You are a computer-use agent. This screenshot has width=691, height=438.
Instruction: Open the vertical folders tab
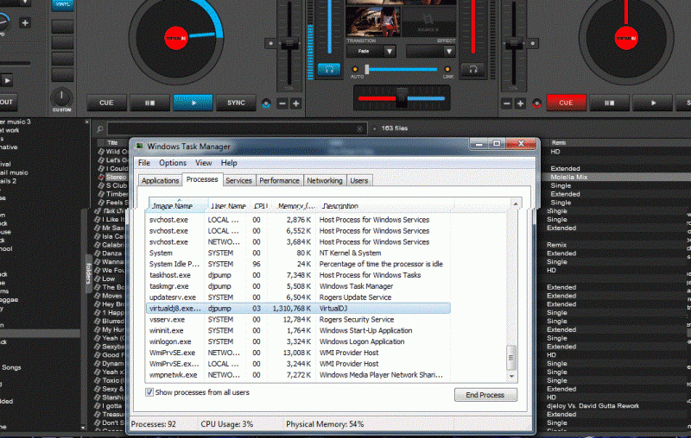click(x=88, y=273)
